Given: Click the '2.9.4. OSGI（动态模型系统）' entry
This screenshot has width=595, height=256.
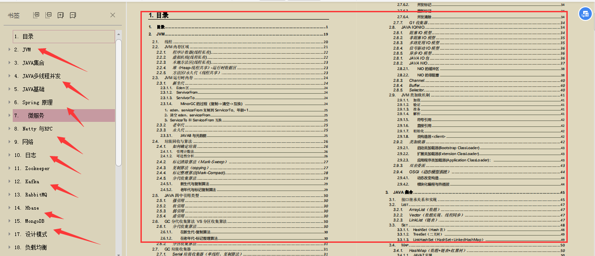Looking at the screenshot, I should tap(479, 172).
